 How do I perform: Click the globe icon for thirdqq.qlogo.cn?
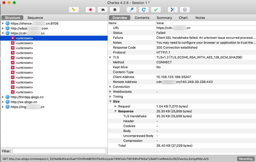point(7,97)
